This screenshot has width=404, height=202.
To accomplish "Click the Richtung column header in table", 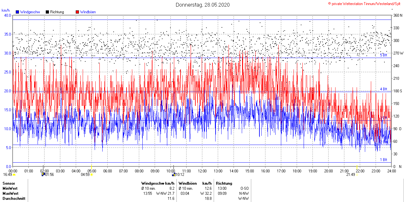I will tap(224, 183).
